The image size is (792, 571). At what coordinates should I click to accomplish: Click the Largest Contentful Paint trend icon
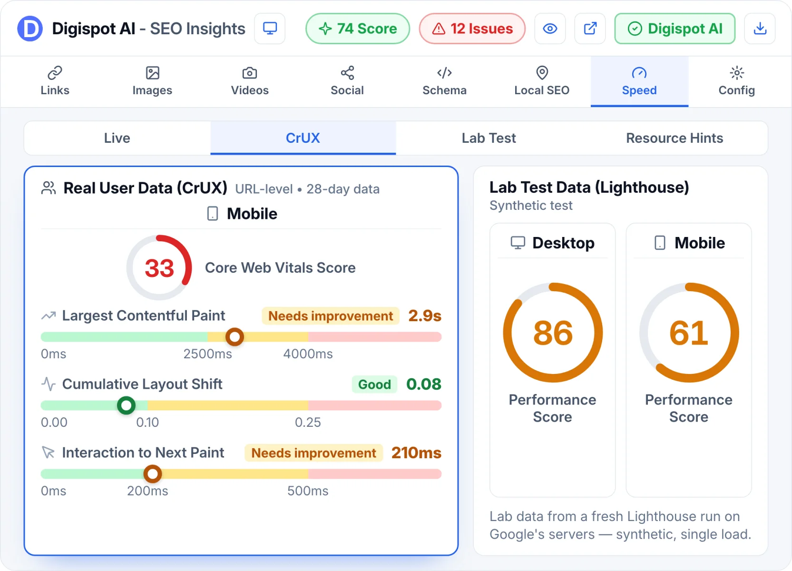[x=49, y=315]
